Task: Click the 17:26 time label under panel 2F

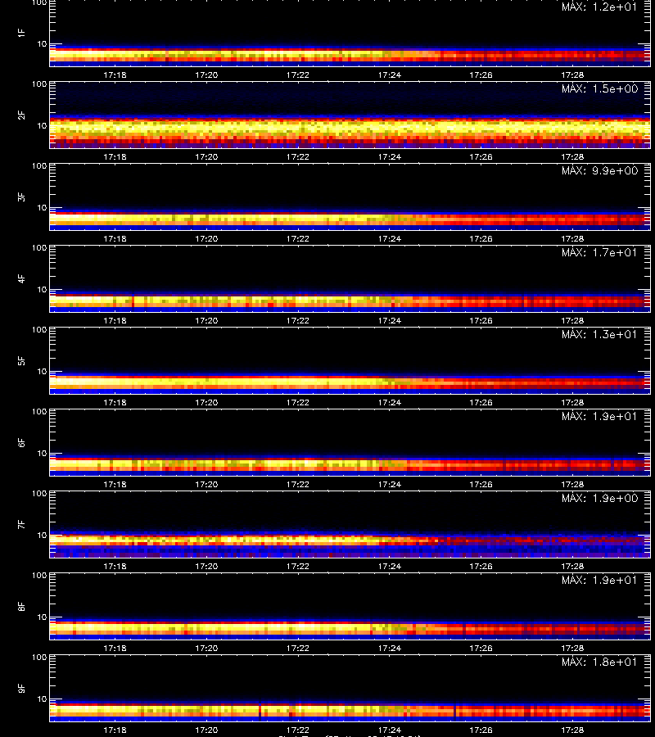Action: click(x=481, y=156)
